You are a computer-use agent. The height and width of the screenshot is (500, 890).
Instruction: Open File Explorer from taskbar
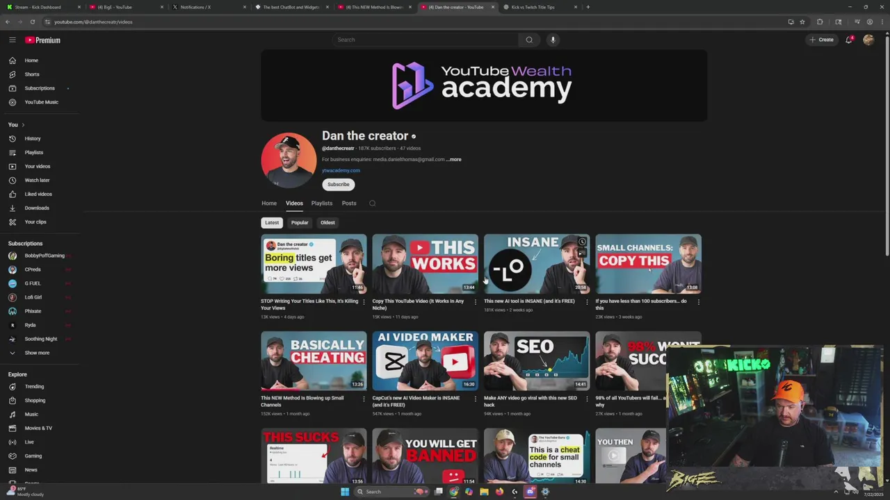pos(484,492)
